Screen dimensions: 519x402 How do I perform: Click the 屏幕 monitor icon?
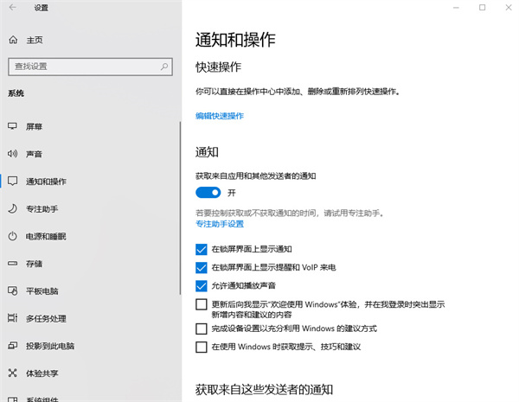pos(13,126)
